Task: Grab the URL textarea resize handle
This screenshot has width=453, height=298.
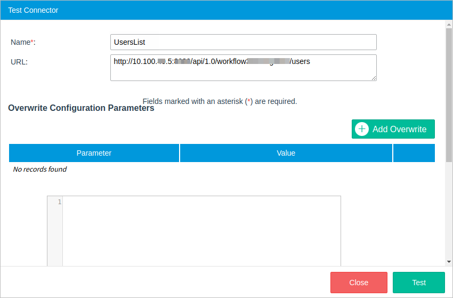Action: (x=374, y=78)
